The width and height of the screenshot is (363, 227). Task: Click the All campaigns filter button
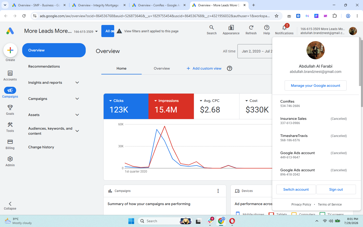(108, 31)
